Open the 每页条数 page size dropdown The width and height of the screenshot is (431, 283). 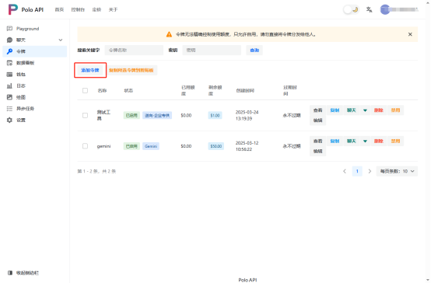point(397,171)
